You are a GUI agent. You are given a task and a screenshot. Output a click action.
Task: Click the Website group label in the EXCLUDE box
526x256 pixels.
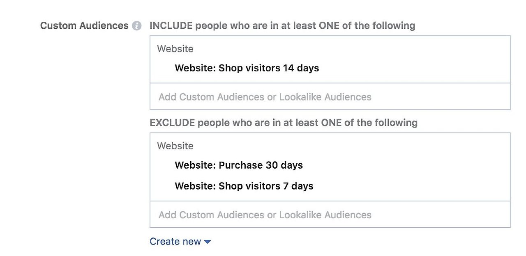175,146
